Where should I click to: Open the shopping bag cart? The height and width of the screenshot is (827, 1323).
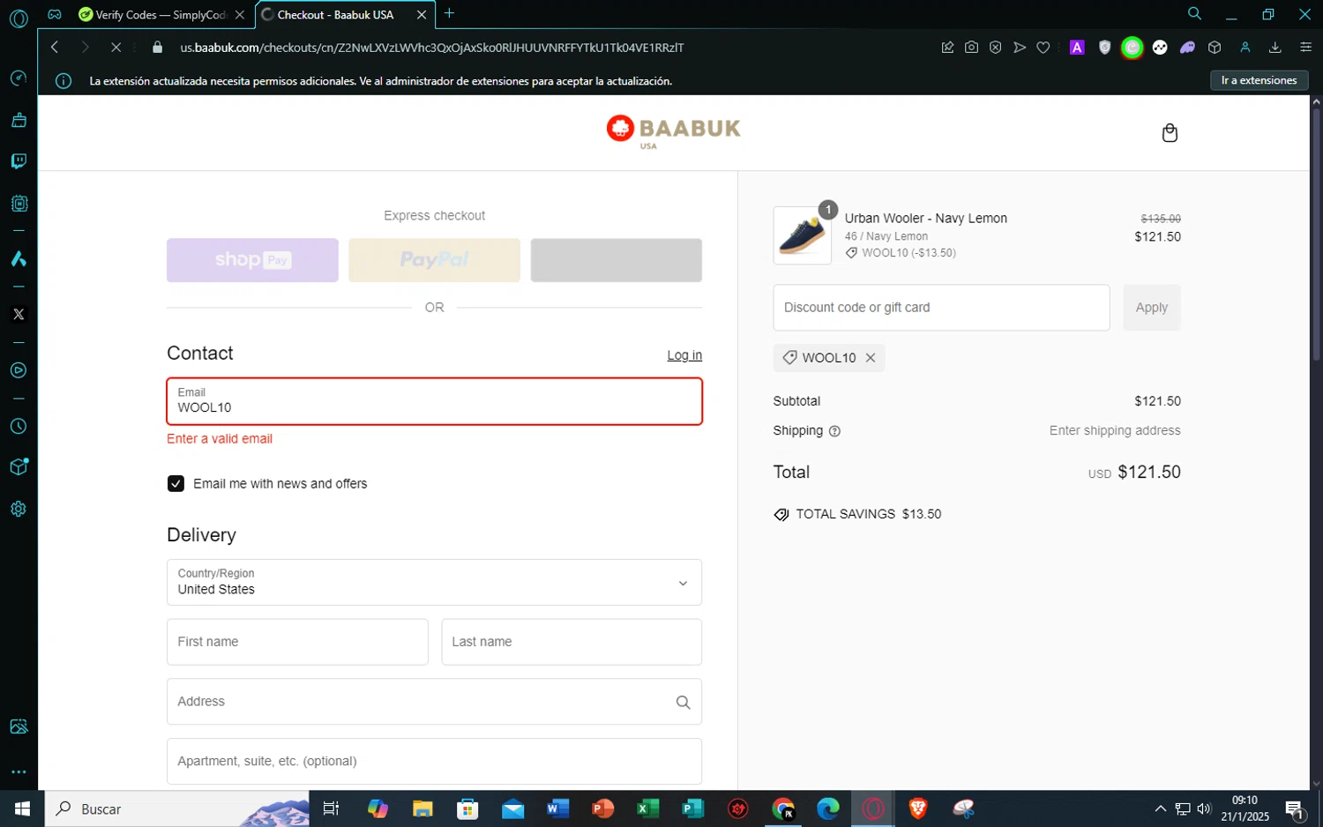[x=1170, y=133]
